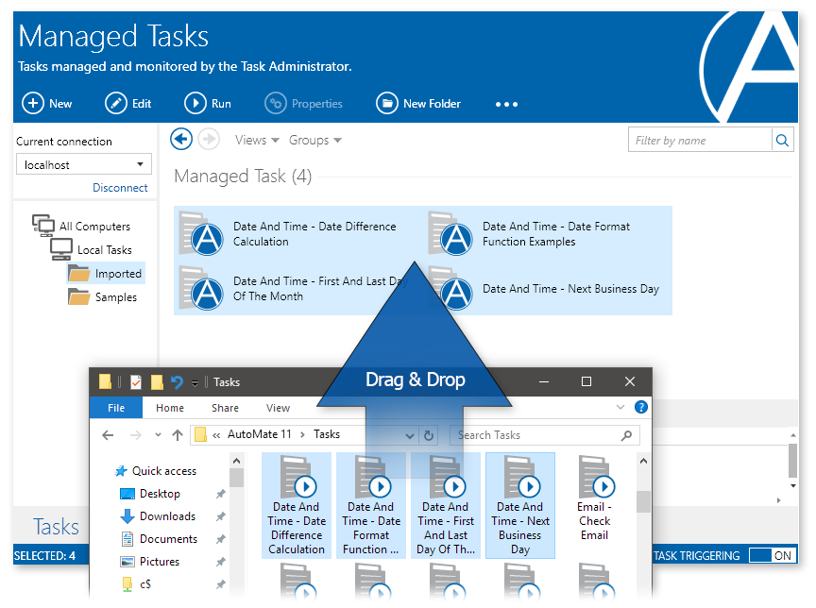
Task: Open the ellipsis overflow menu icon
Action: point(506,105)
